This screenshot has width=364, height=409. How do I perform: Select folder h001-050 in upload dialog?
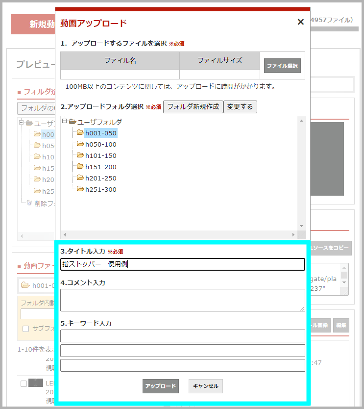(100, 133)
